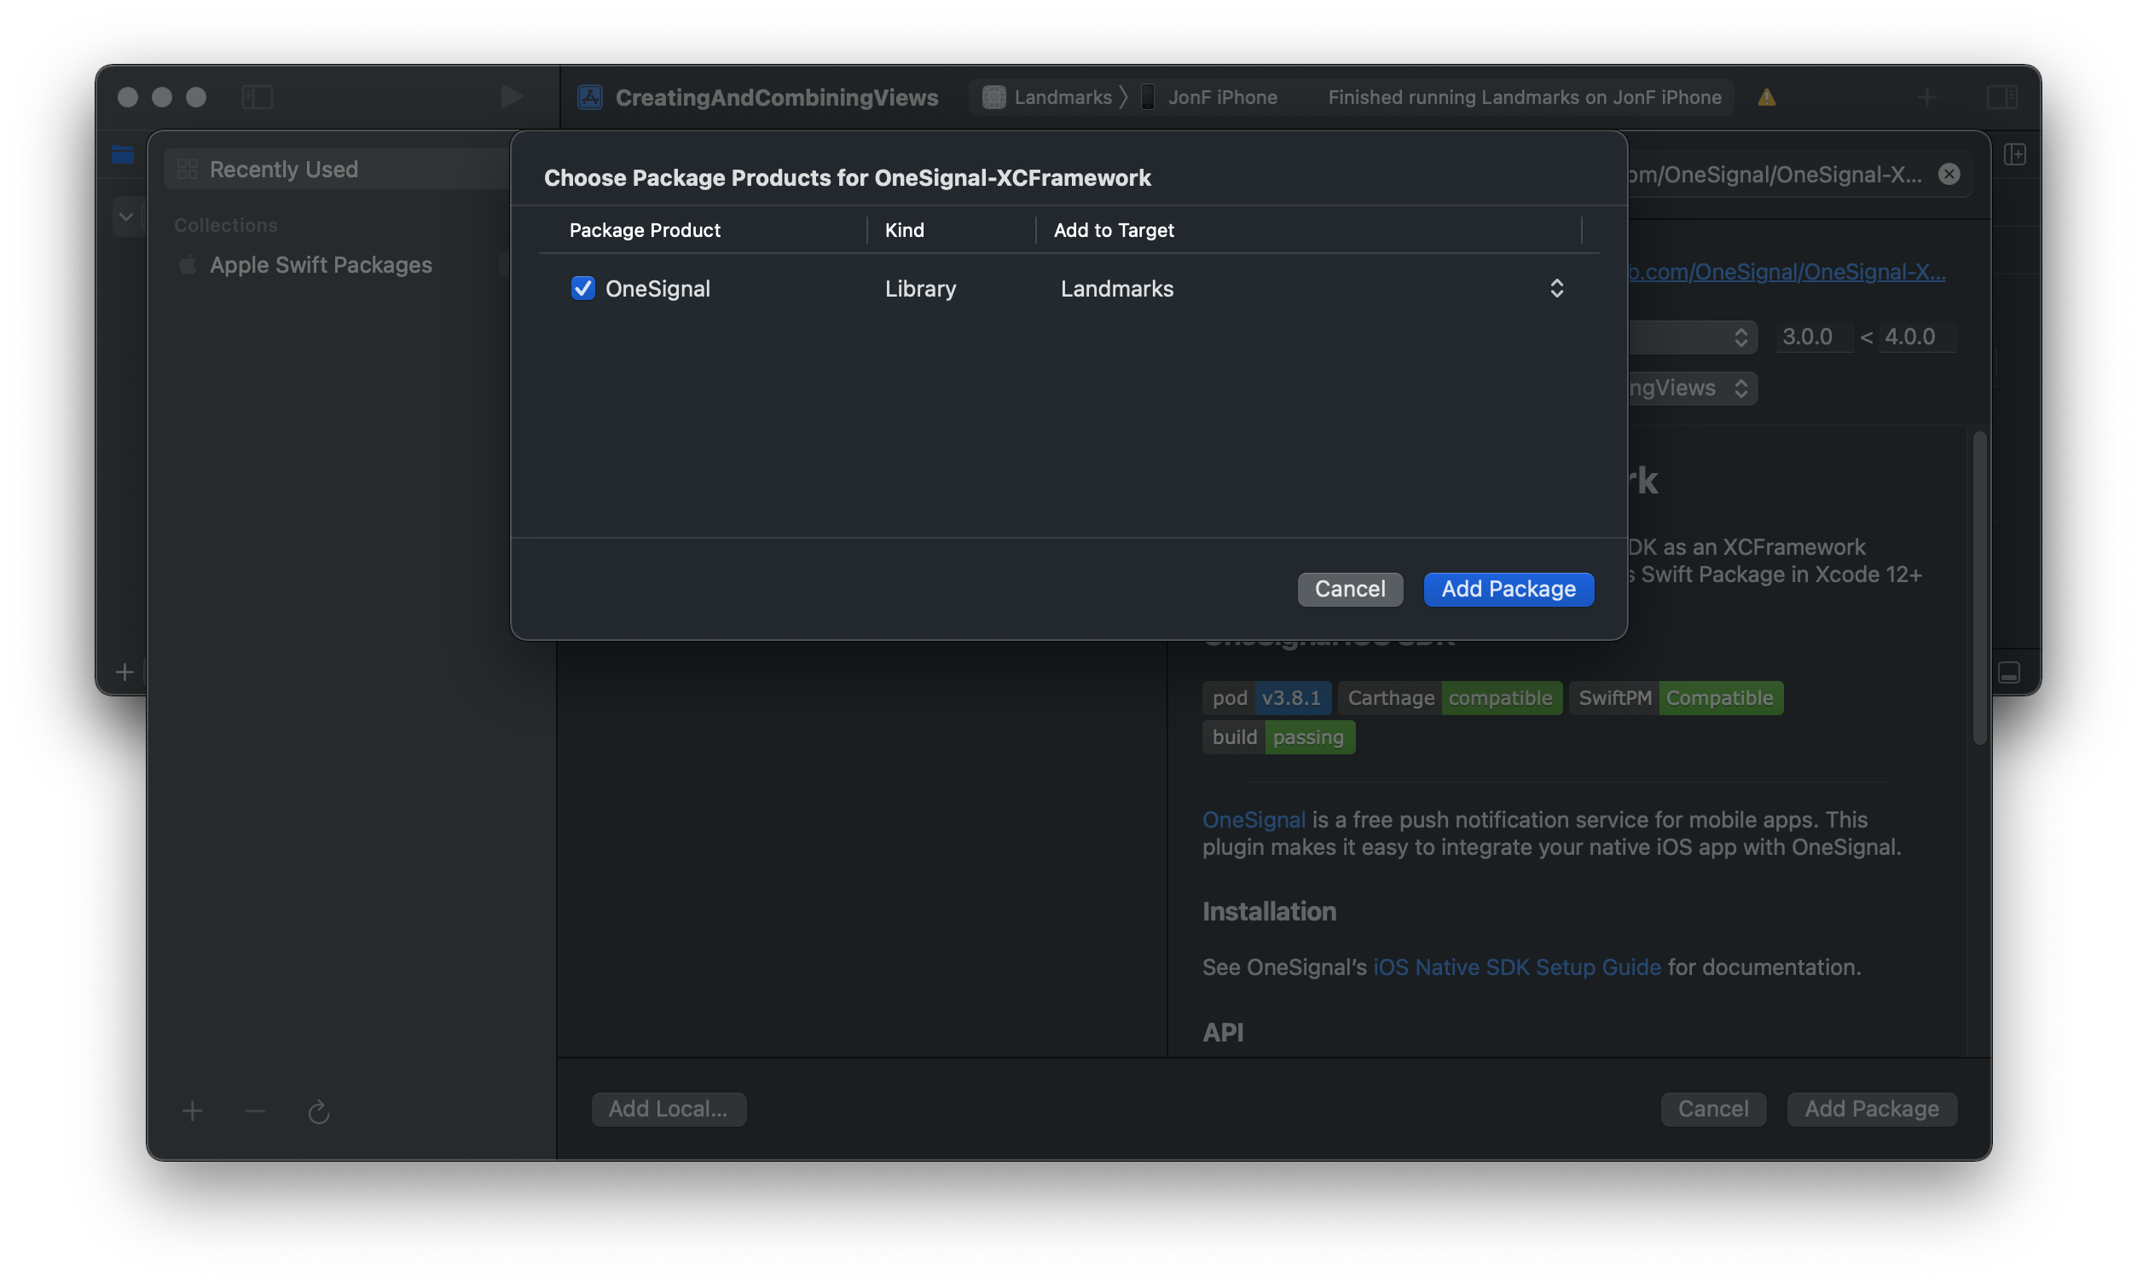This screenshot has width=2137, height=1287.
Task: Click the yellow warning triangle icon
Action: [x=1767, y=97]
